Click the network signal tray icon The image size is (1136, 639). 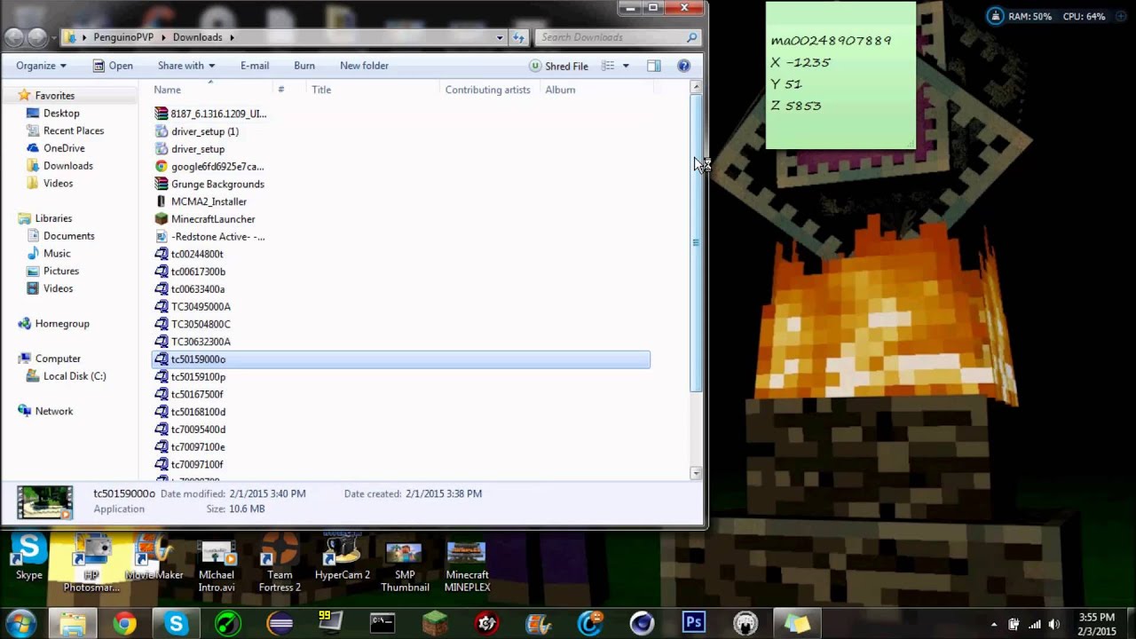tap(1034, 624)
